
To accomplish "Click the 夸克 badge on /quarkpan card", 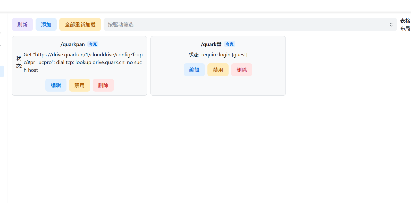I will (x=93, y=44).
